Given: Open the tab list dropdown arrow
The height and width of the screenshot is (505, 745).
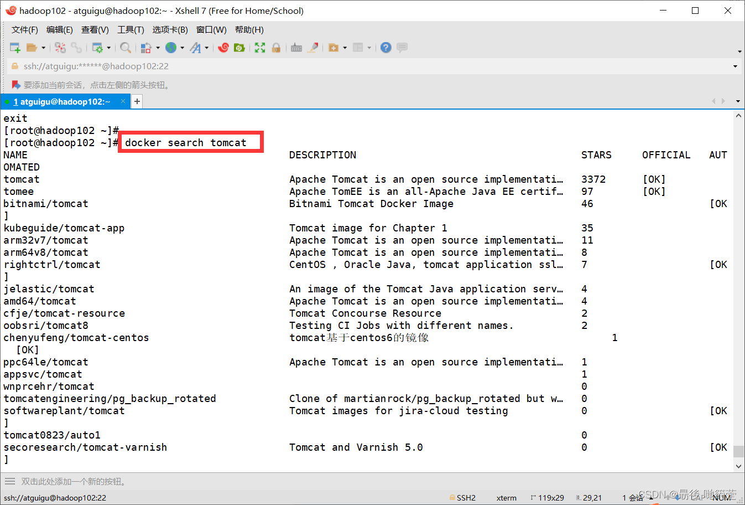Looking at the screenshot, I should point(738,101).
